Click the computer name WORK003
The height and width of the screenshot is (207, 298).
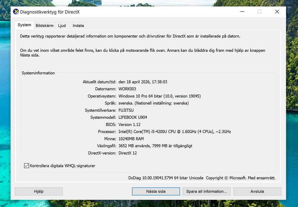127,89
